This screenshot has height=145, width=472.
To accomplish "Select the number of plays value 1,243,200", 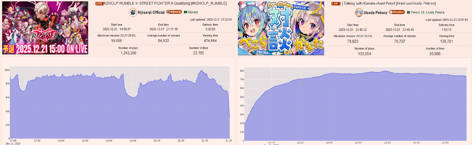I will [x=128, y=53].
